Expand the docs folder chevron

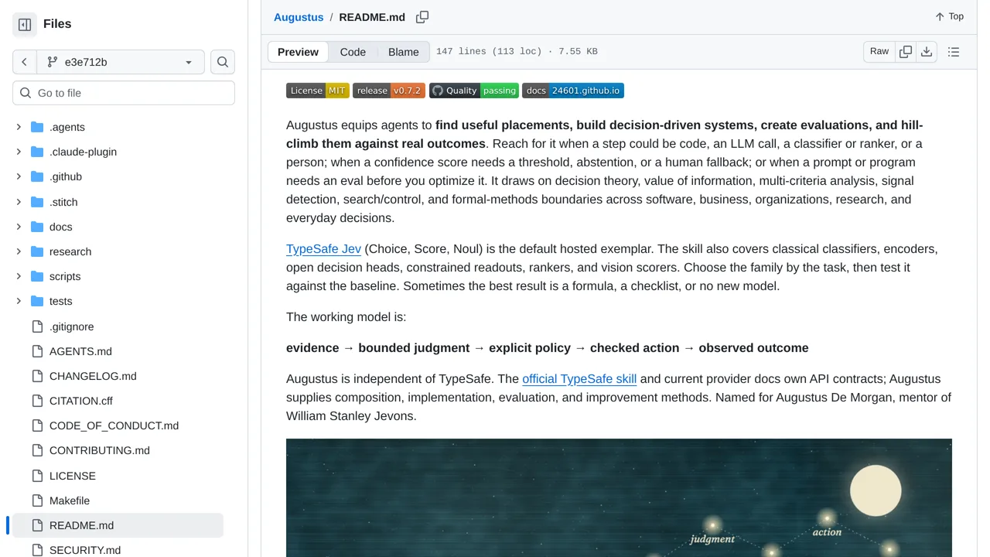(19, 227)
